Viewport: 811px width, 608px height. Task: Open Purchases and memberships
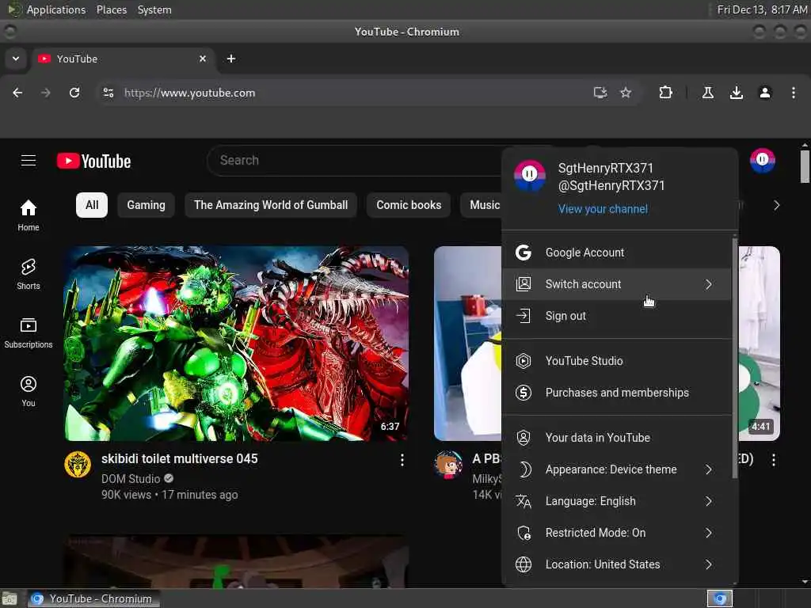(616, 393)
